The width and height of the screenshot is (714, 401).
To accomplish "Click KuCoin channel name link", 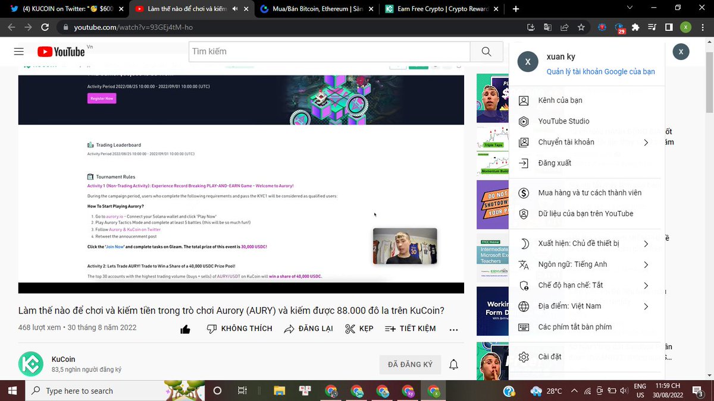I will coord(64,359).
